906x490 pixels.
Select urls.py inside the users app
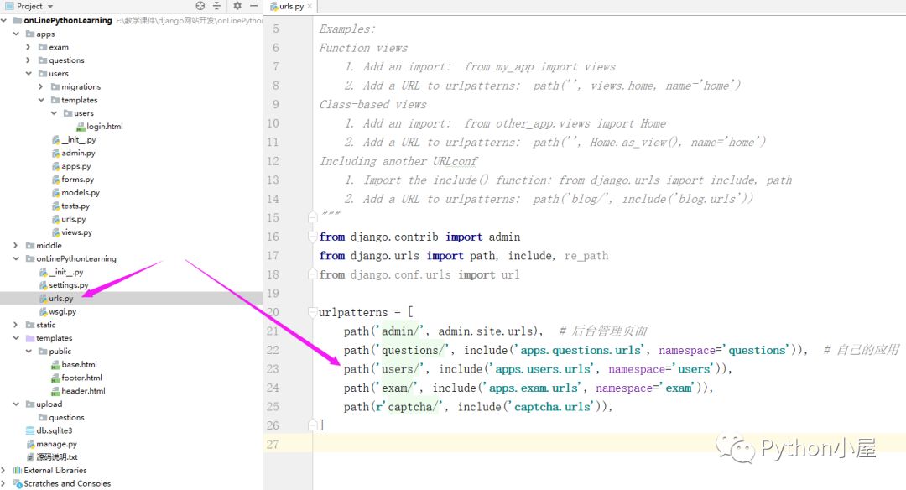point(73,219)
